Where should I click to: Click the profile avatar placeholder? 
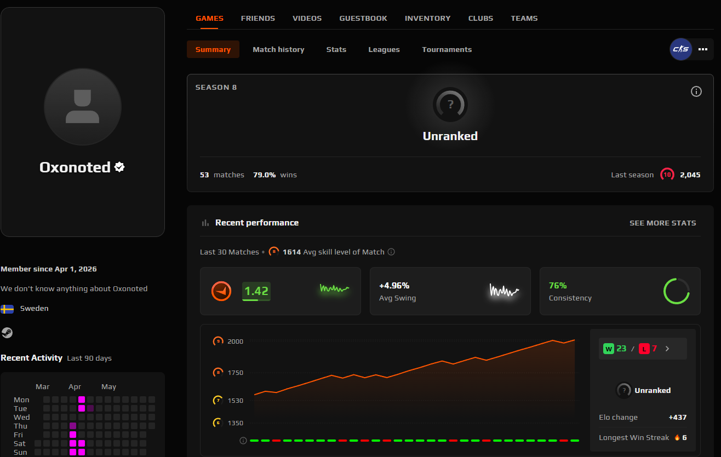coord(83,107)
